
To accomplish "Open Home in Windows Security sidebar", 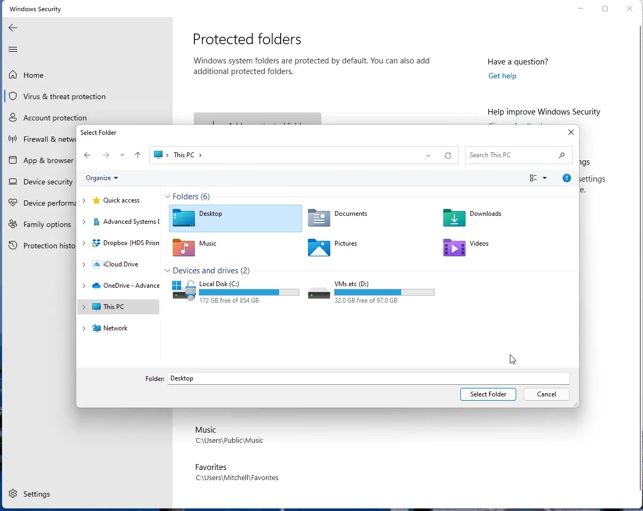I will click(33, 75).
